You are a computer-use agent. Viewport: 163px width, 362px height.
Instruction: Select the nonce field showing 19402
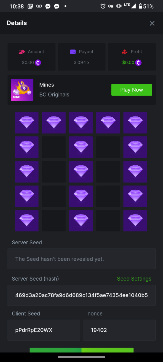(119, 330)
